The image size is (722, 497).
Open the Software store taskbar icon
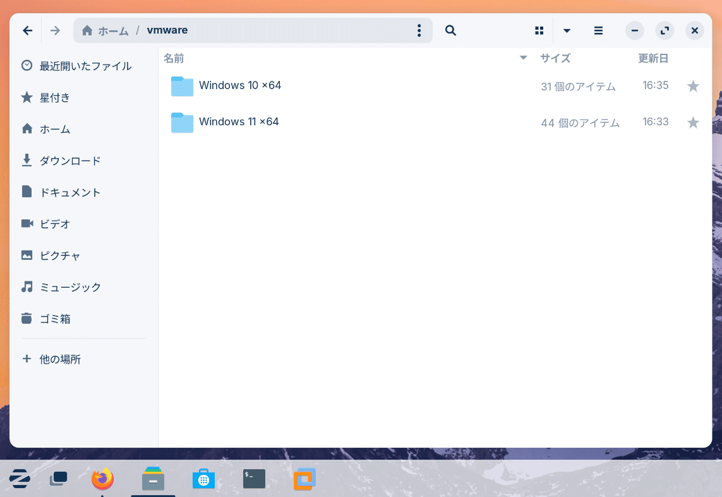203,479
